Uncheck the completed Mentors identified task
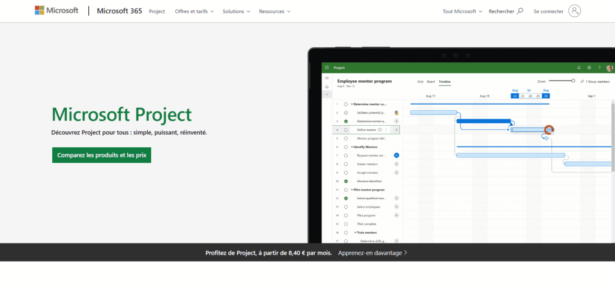The image size is (615, 285). click(346, 181)
